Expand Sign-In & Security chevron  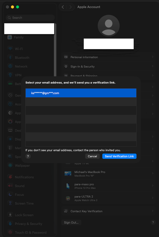pyautogui.click(x=152, y=67)
